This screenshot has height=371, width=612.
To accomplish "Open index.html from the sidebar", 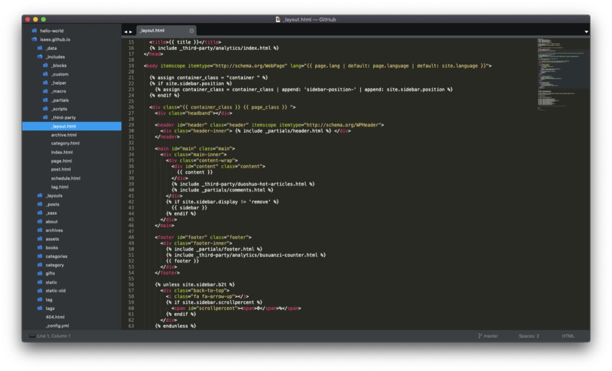I will coord(62,152).
